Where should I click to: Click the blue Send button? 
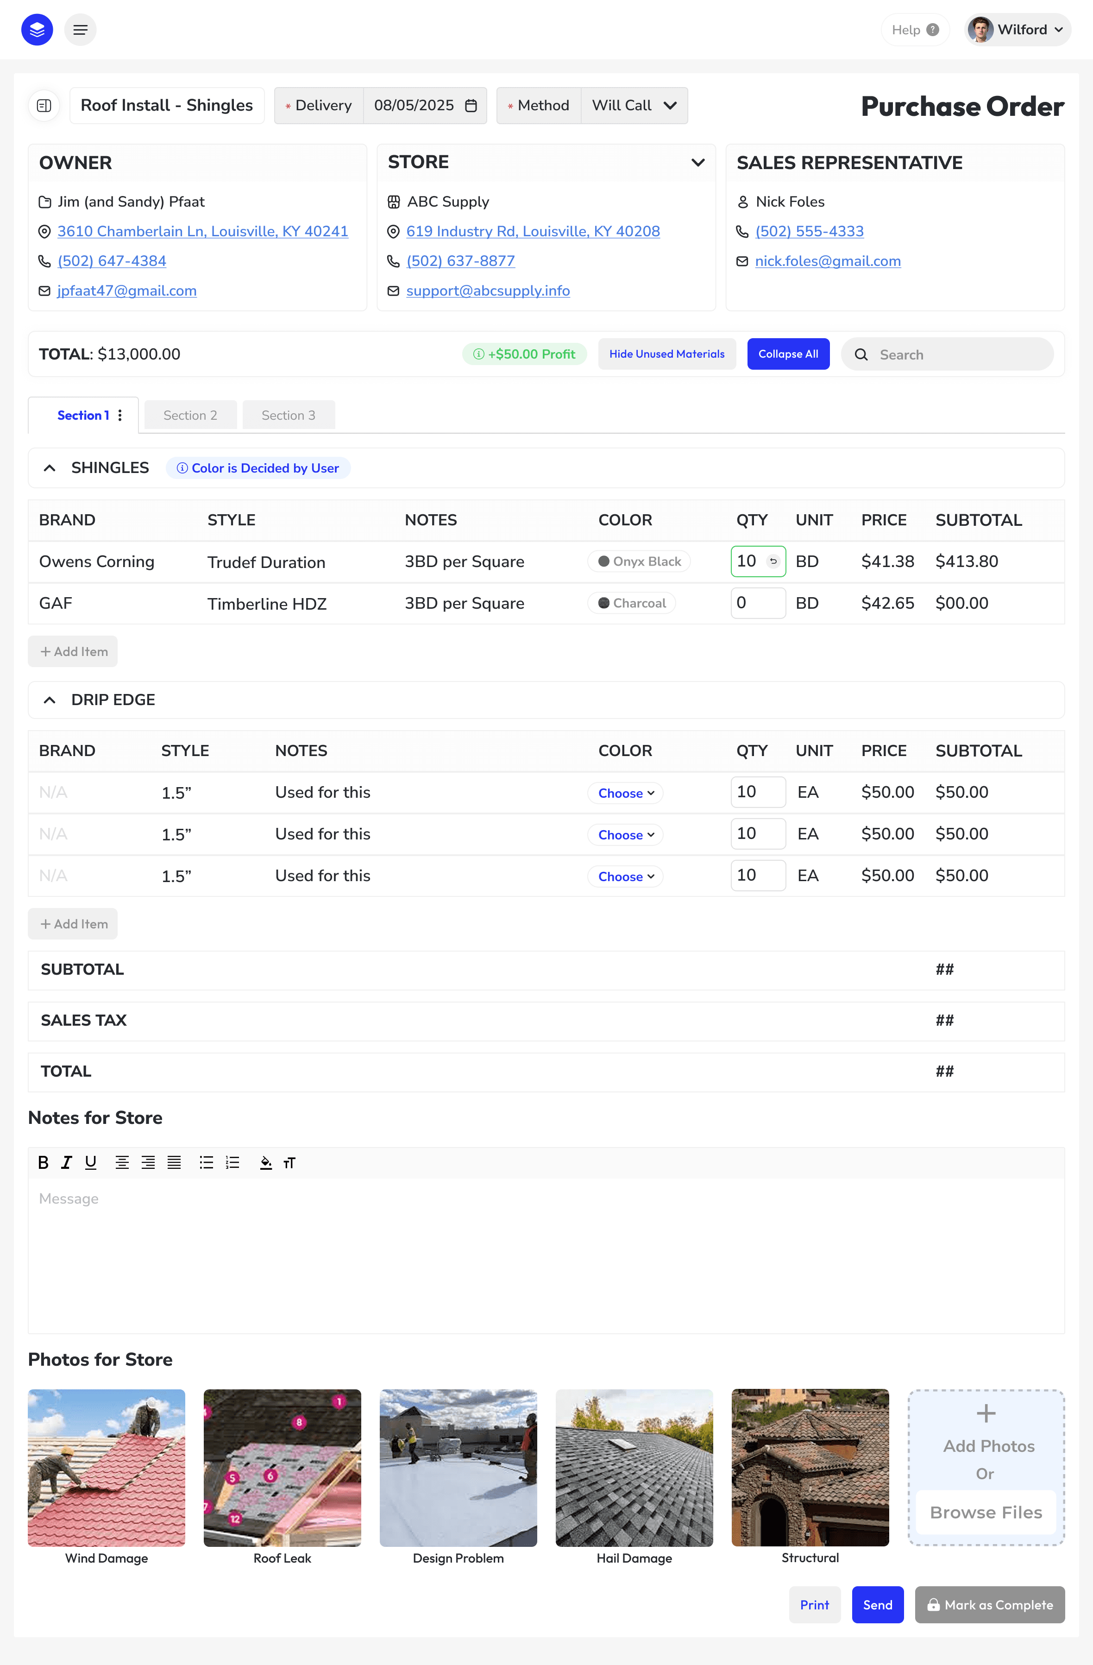tap(877, 1605)
